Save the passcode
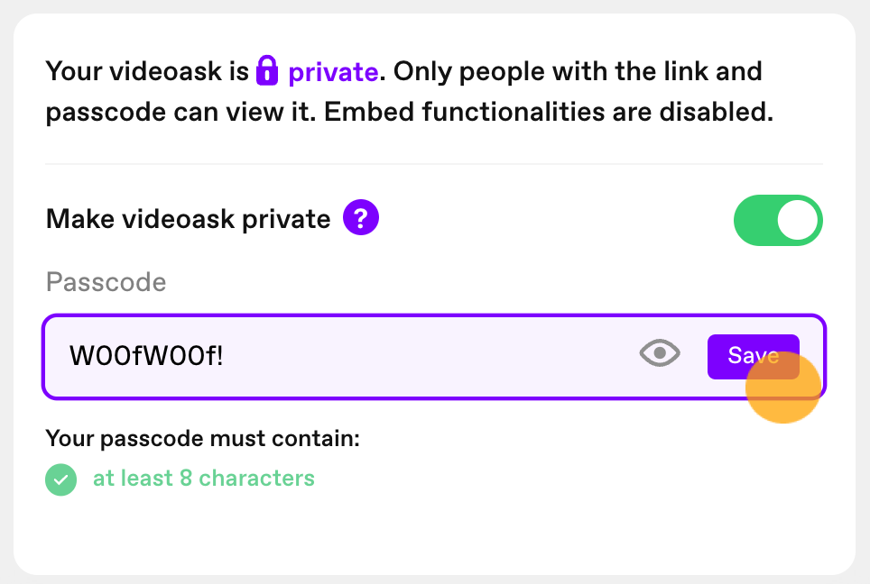 click(753, 357)
